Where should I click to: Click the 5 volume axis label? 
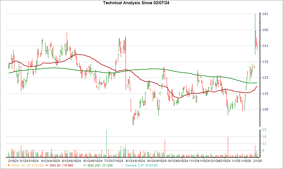[x=263, y=150]
